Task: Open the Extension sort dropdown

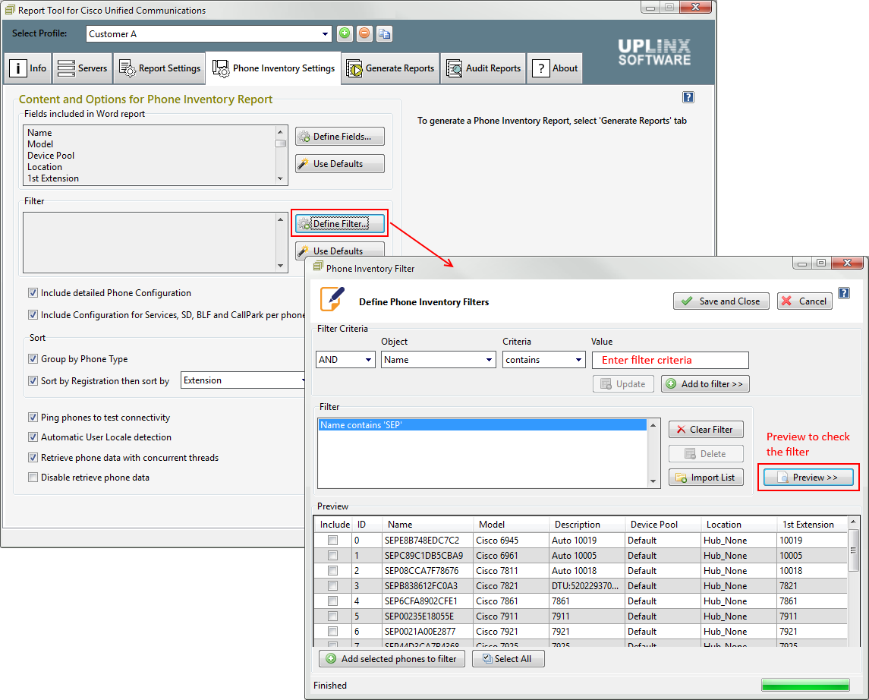Action: coord(243,380)
